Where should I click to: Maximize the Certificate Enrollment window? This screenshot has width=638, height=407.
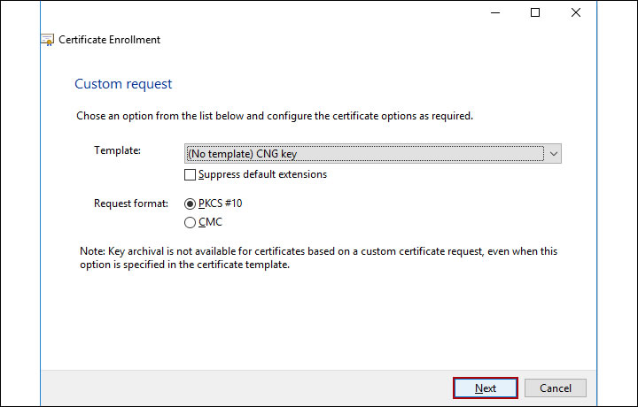pyautogui.click(x=535, y=12)
